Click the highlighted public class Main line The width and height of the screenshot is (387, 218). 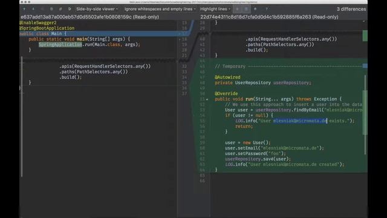pos(43,34)
